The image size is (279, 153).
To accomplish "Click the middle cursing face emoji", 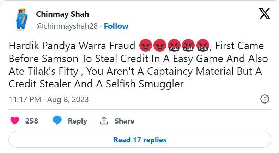I will coord(188,46).
